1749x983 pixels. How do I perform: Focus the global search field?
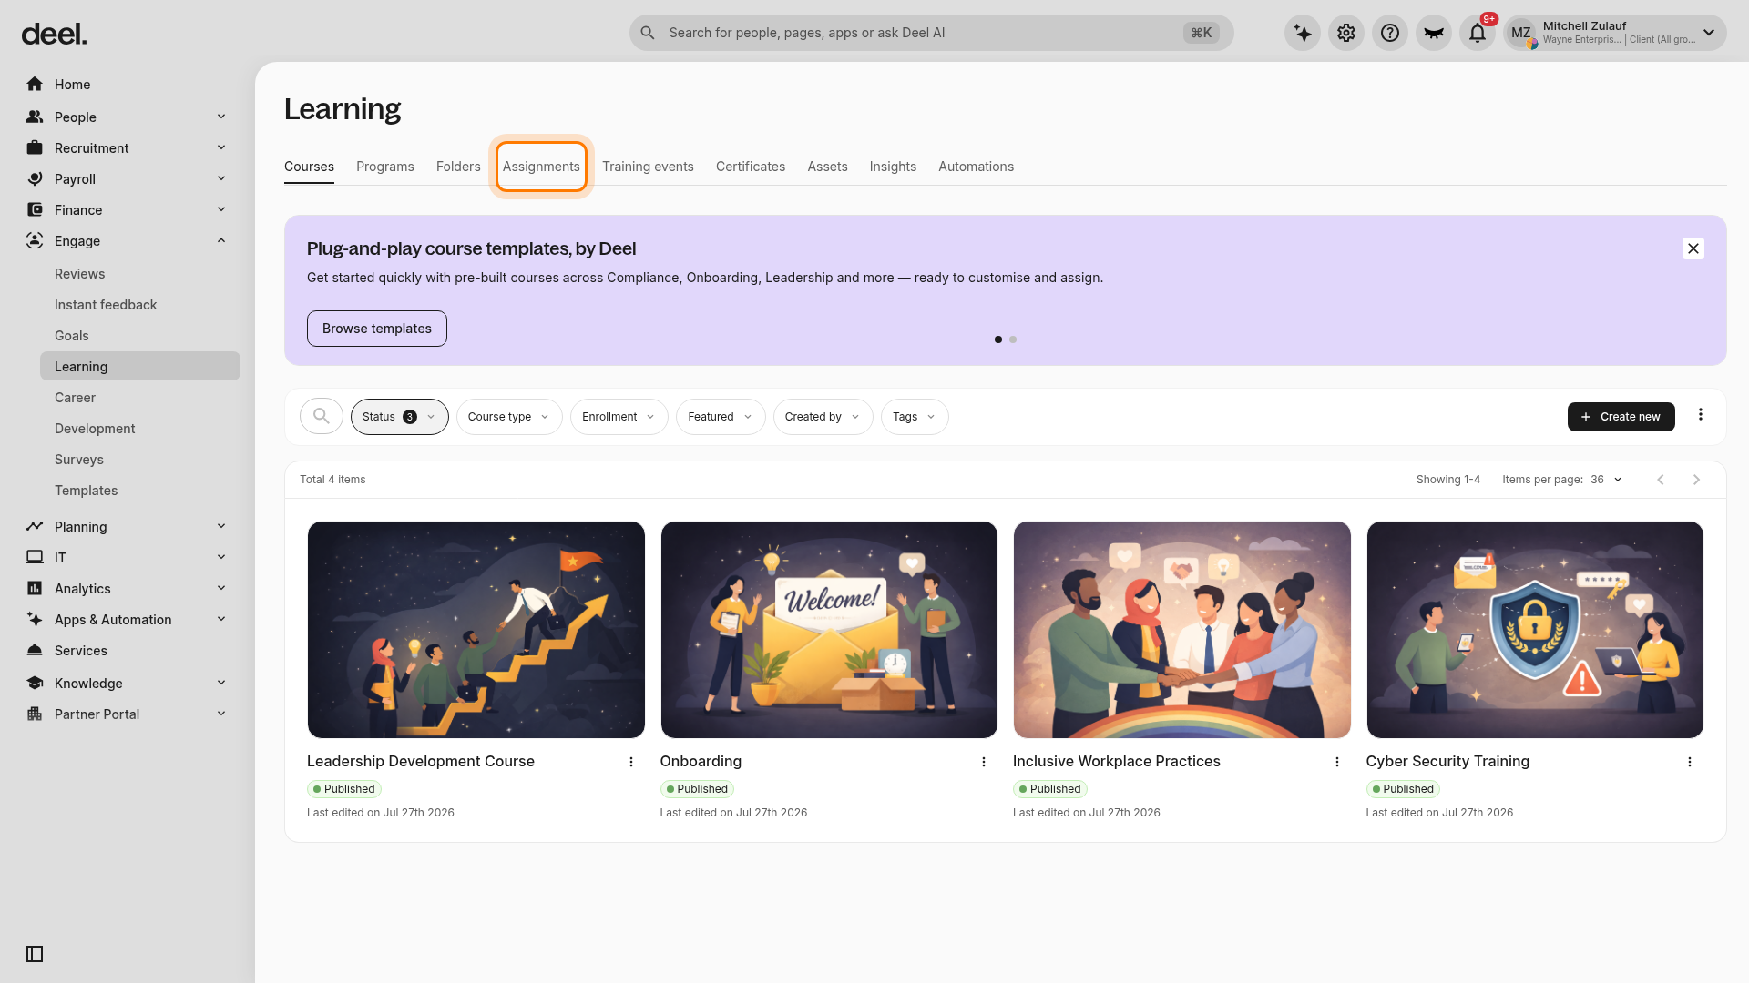[931, 33]
